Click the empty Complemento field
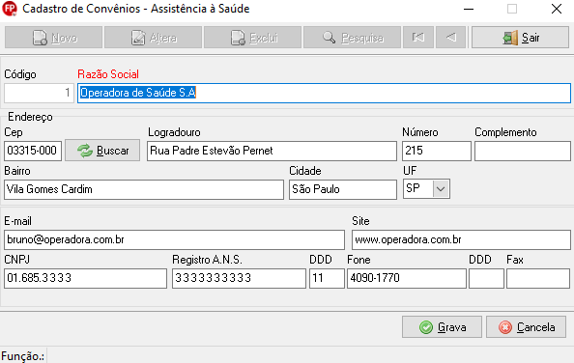Screen dimensions: 574x363 523,151
